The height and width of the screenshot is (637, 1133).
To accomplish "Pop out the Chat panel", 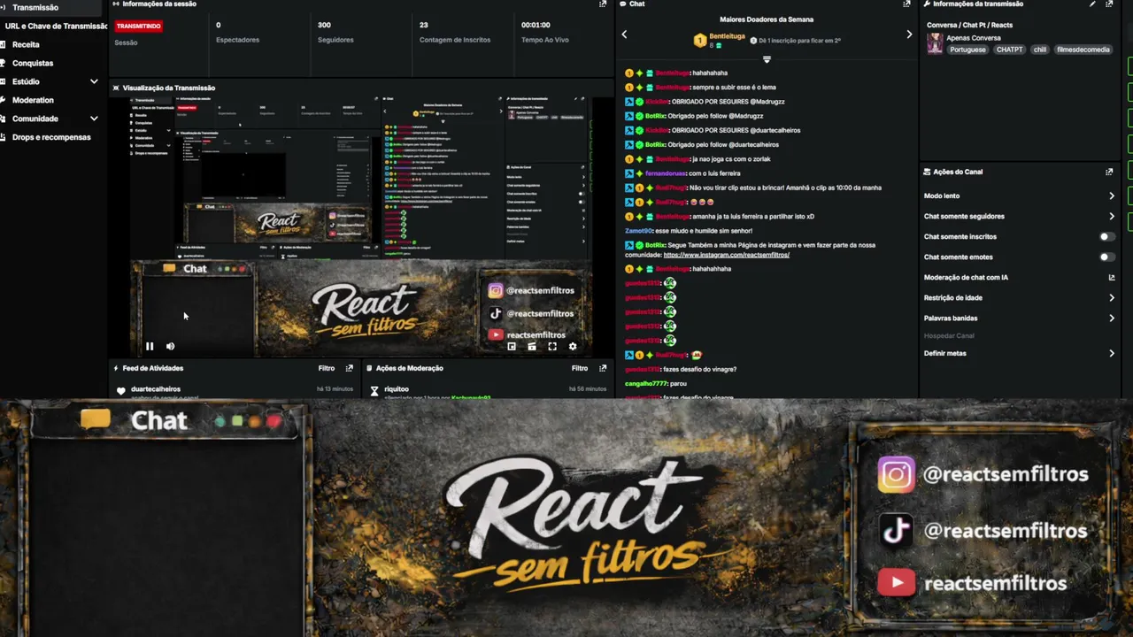I will coord(906,4).
